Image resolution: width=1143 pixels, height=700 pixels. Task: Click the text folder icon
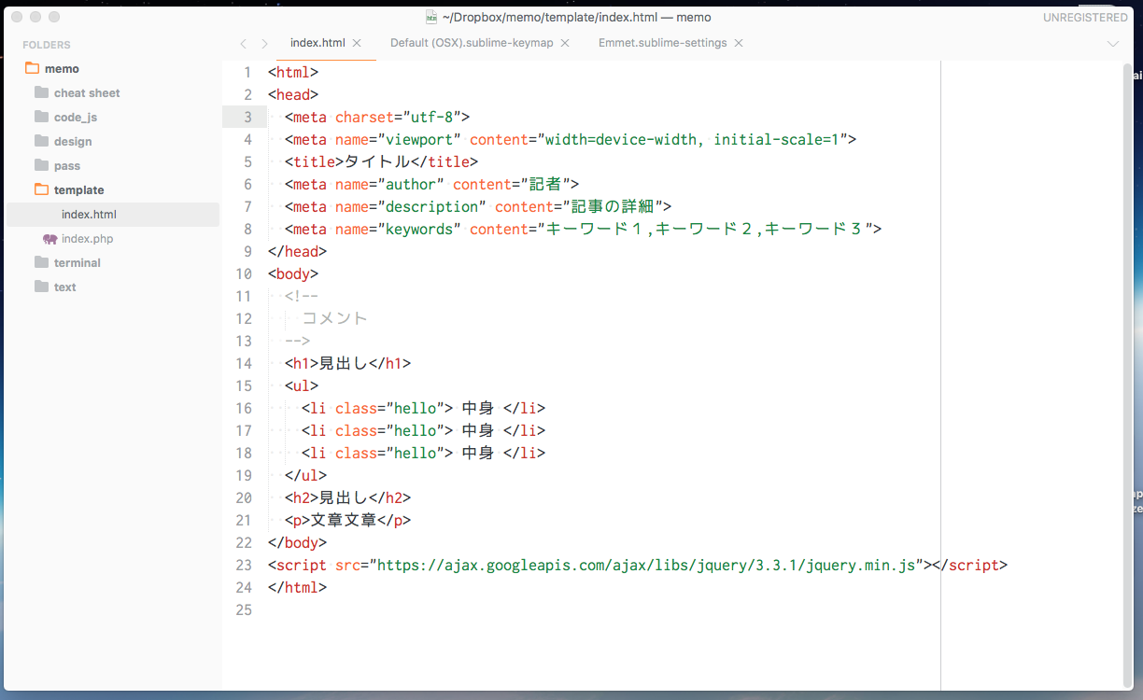pos(41,287)
